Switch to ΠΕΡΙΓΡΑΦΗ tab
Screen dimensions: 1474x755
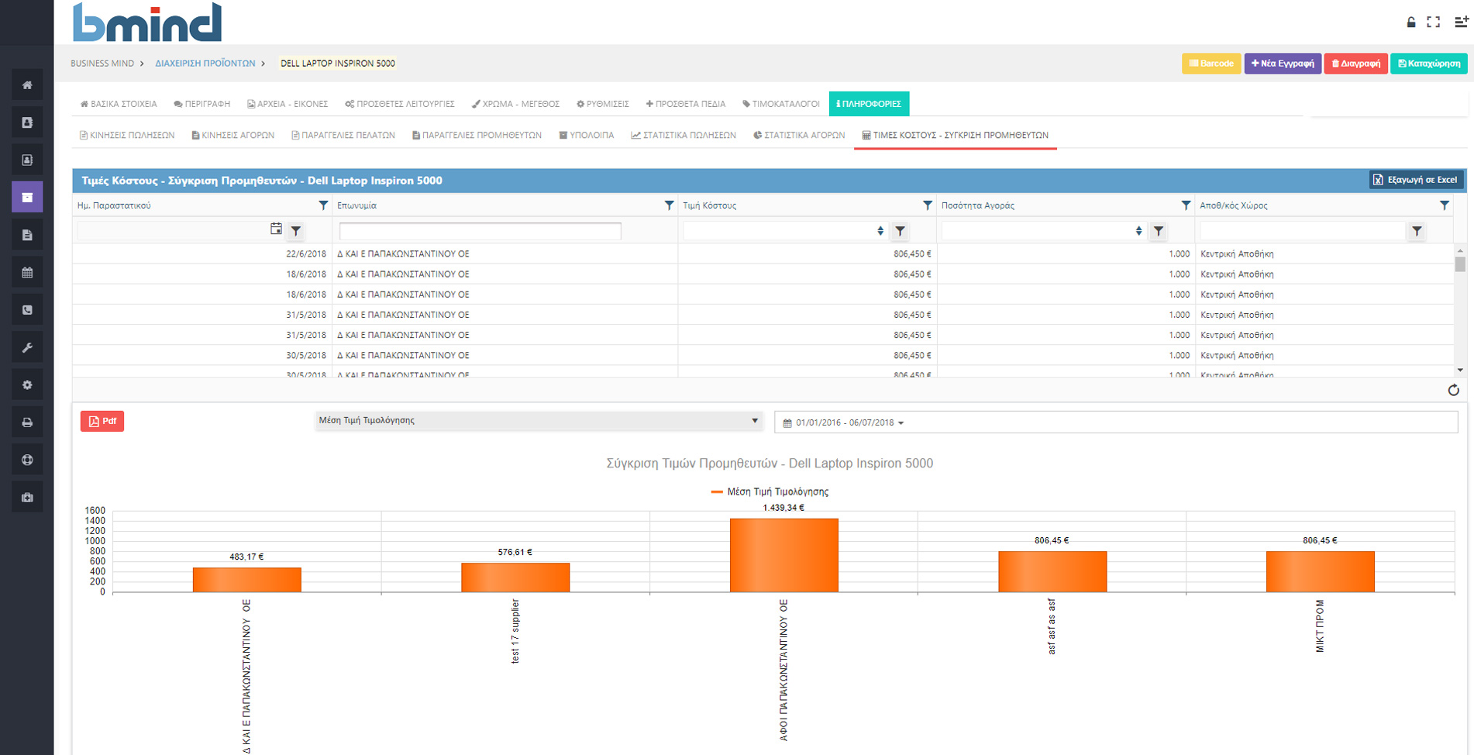coord(202,104)
